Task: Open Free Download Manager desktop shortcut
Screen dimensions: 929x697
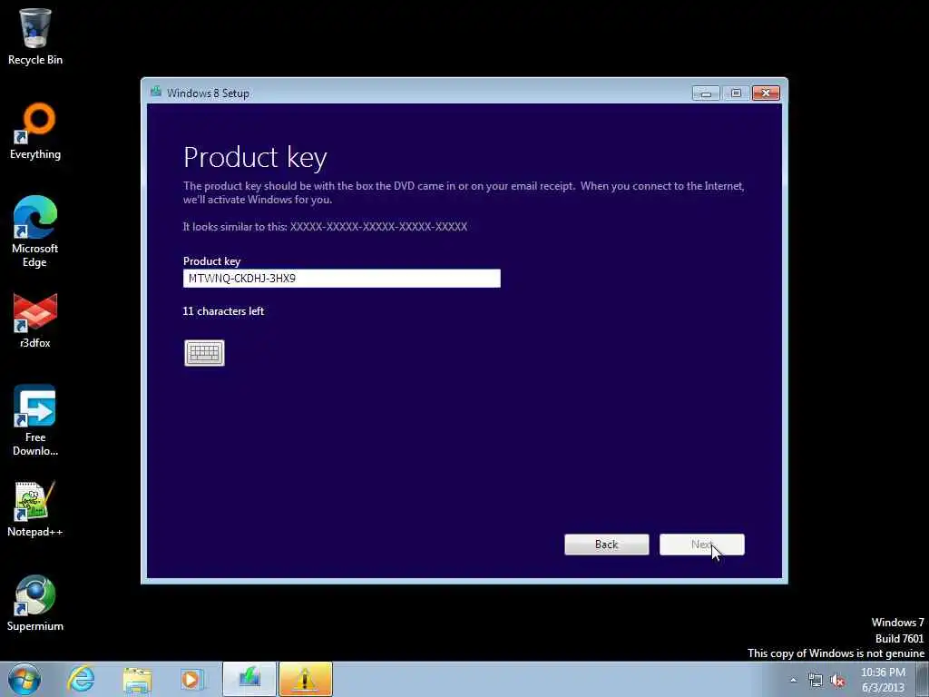Action: point(35,420)
